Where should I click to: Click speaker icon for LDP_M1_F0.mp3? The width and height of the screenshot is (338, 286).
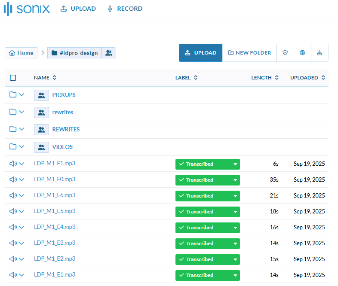(13, 180)
